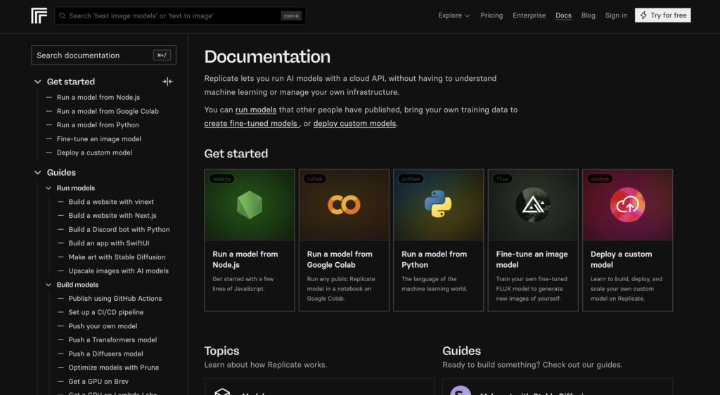
Task: Click card title Run a model from Node.js
Action: [245, 259]
